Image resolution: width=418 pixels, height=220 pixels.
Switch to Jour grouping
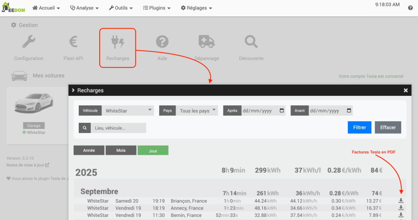coord(153,150)
